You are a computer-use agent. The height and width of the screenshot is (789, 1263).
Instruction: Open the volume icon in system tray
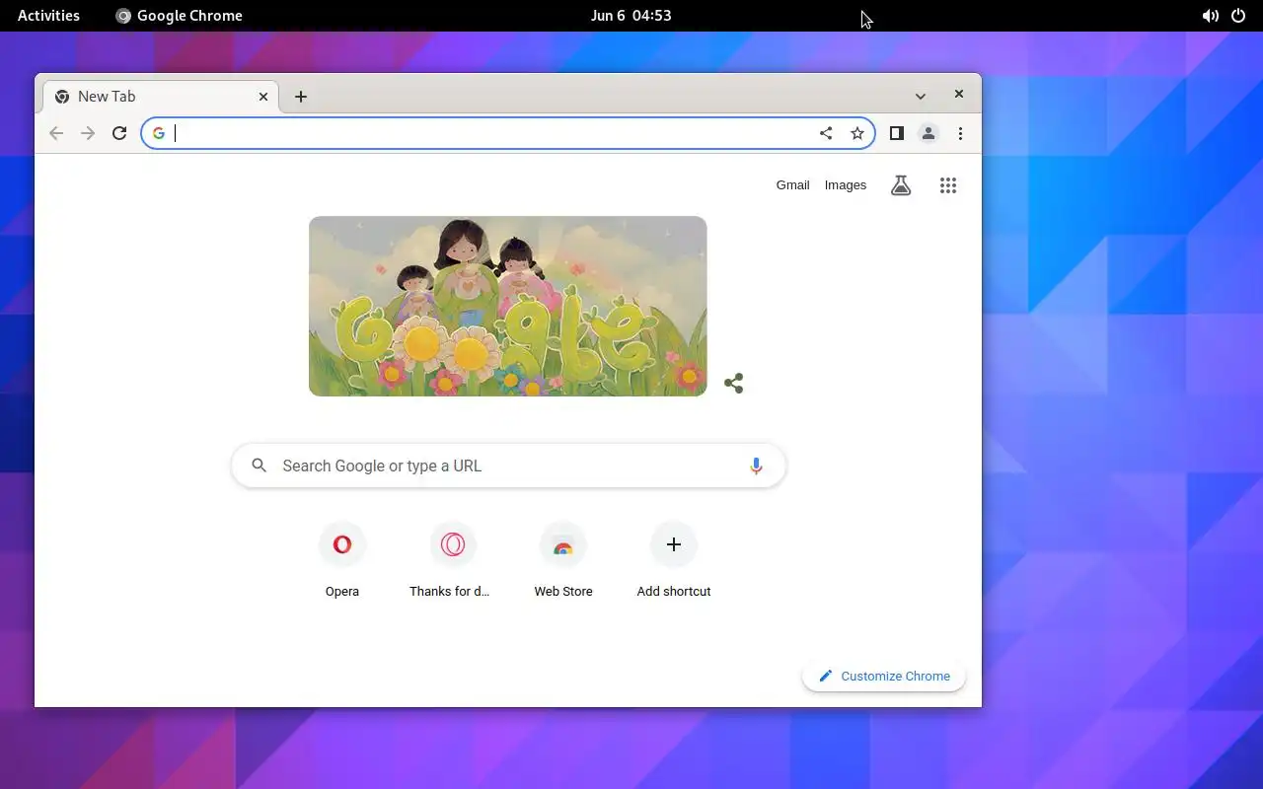[1210, 15]
